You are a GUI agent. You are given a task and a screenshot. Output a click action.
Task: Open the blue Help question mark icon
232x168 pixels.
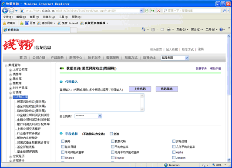(x=221, y=30)
